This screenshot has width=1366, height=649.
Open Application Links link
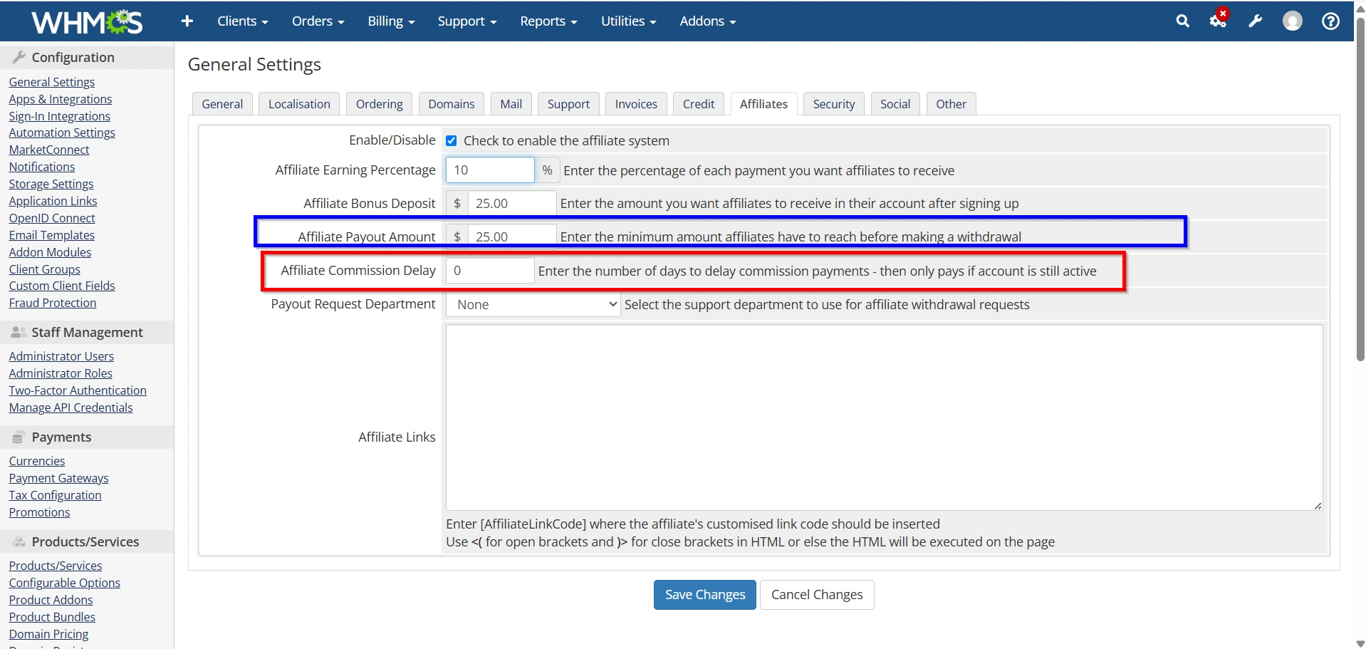pyautogui.click(x=53, y=201)
